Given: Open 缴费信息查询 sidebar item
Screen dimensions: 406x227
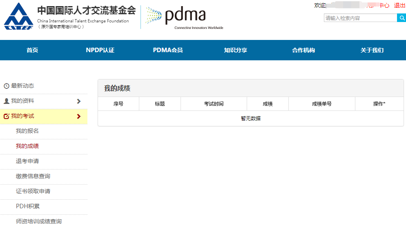Looking at the screenshot, I should [33, 176].
